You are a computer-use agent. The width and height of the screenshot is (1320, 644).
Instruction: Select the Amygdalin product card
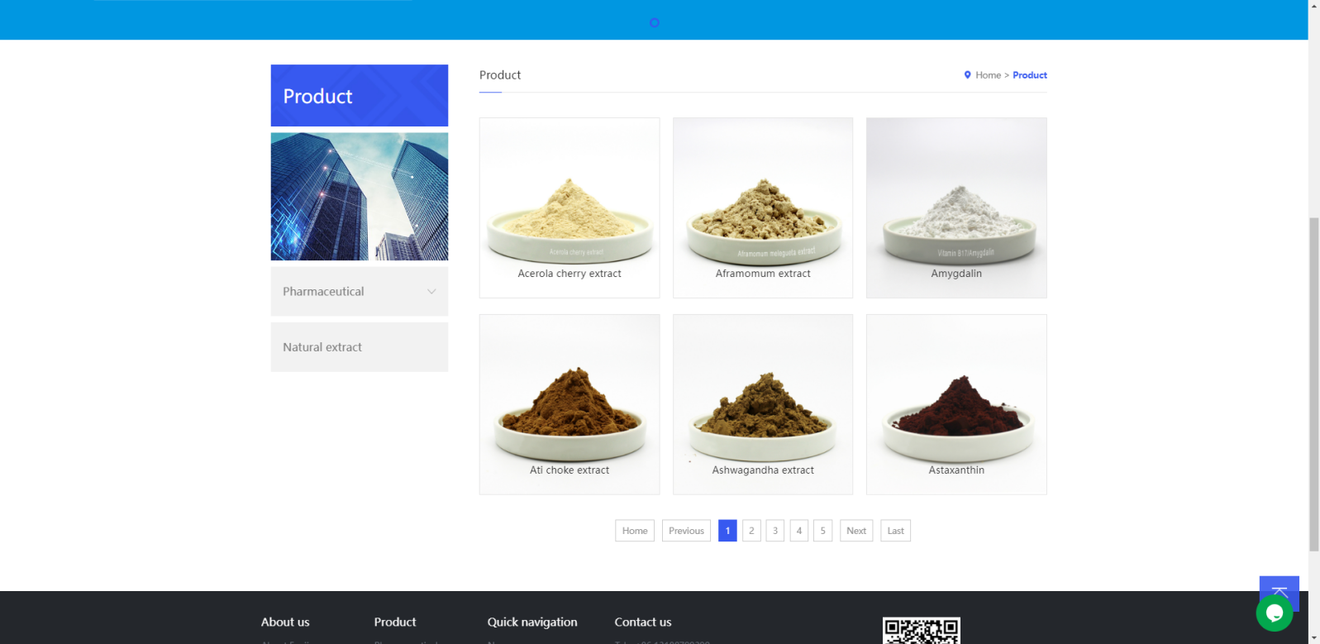tap(956, 208)
